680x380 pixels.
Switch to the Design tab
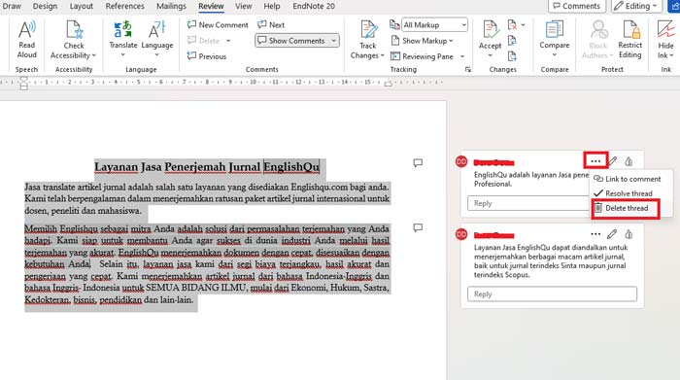point(45,6)
